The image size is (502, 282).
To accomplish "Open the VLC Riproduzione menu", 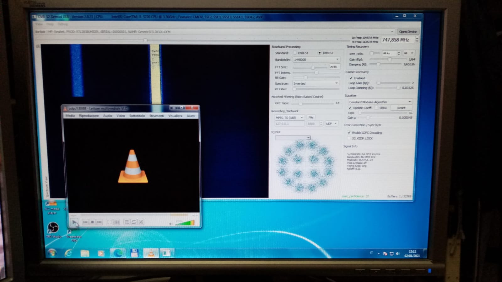I will click(x=89, y=116).
